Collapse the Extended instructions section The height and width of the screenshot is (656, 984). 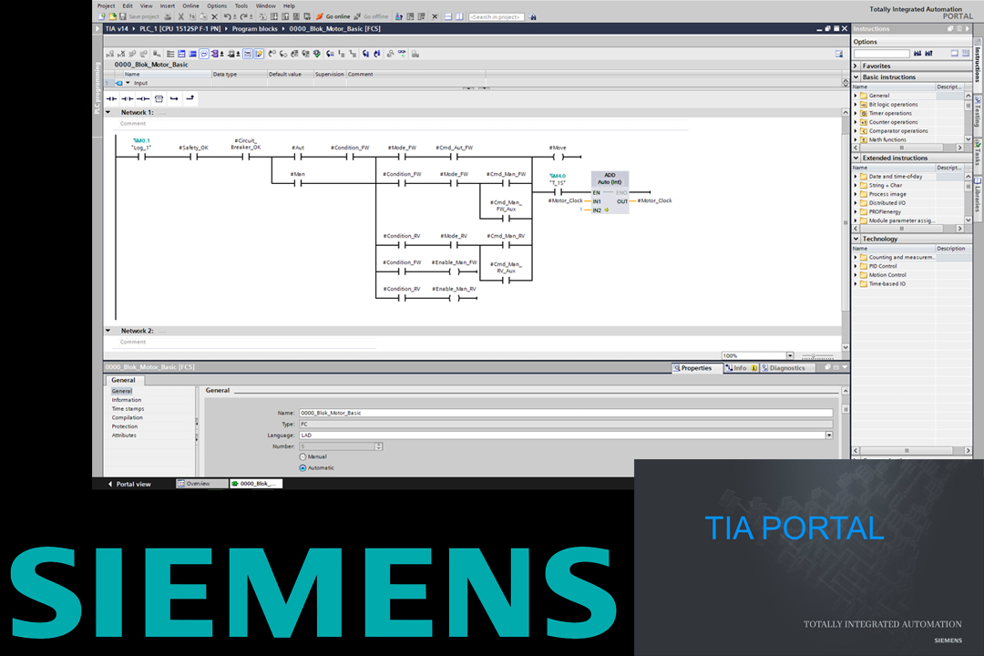(856, 159)
